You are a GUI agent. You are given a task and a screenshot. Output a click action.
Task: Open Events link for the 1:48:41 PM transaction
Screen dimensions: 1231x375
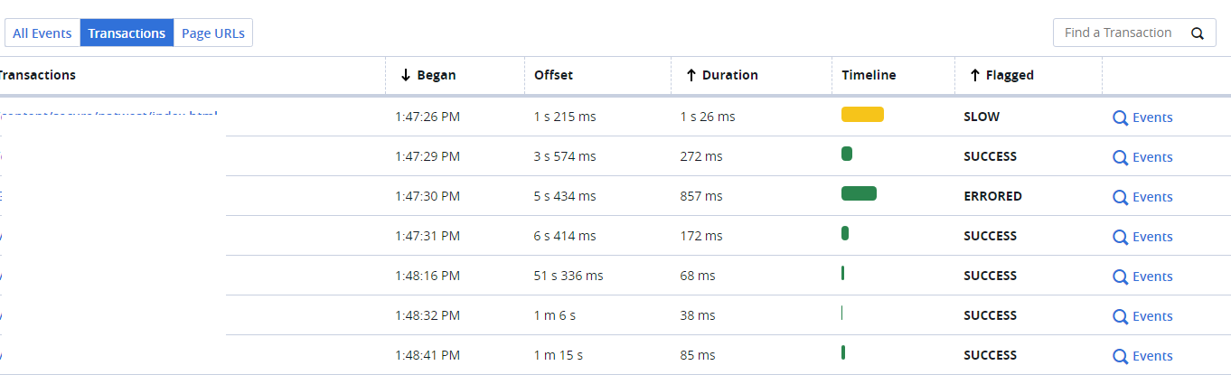(1152, 356)
